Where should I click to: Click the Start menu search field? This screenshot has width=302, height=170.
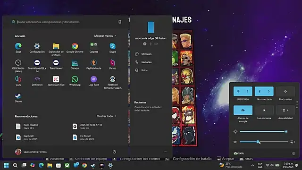[x=66, y=22]
